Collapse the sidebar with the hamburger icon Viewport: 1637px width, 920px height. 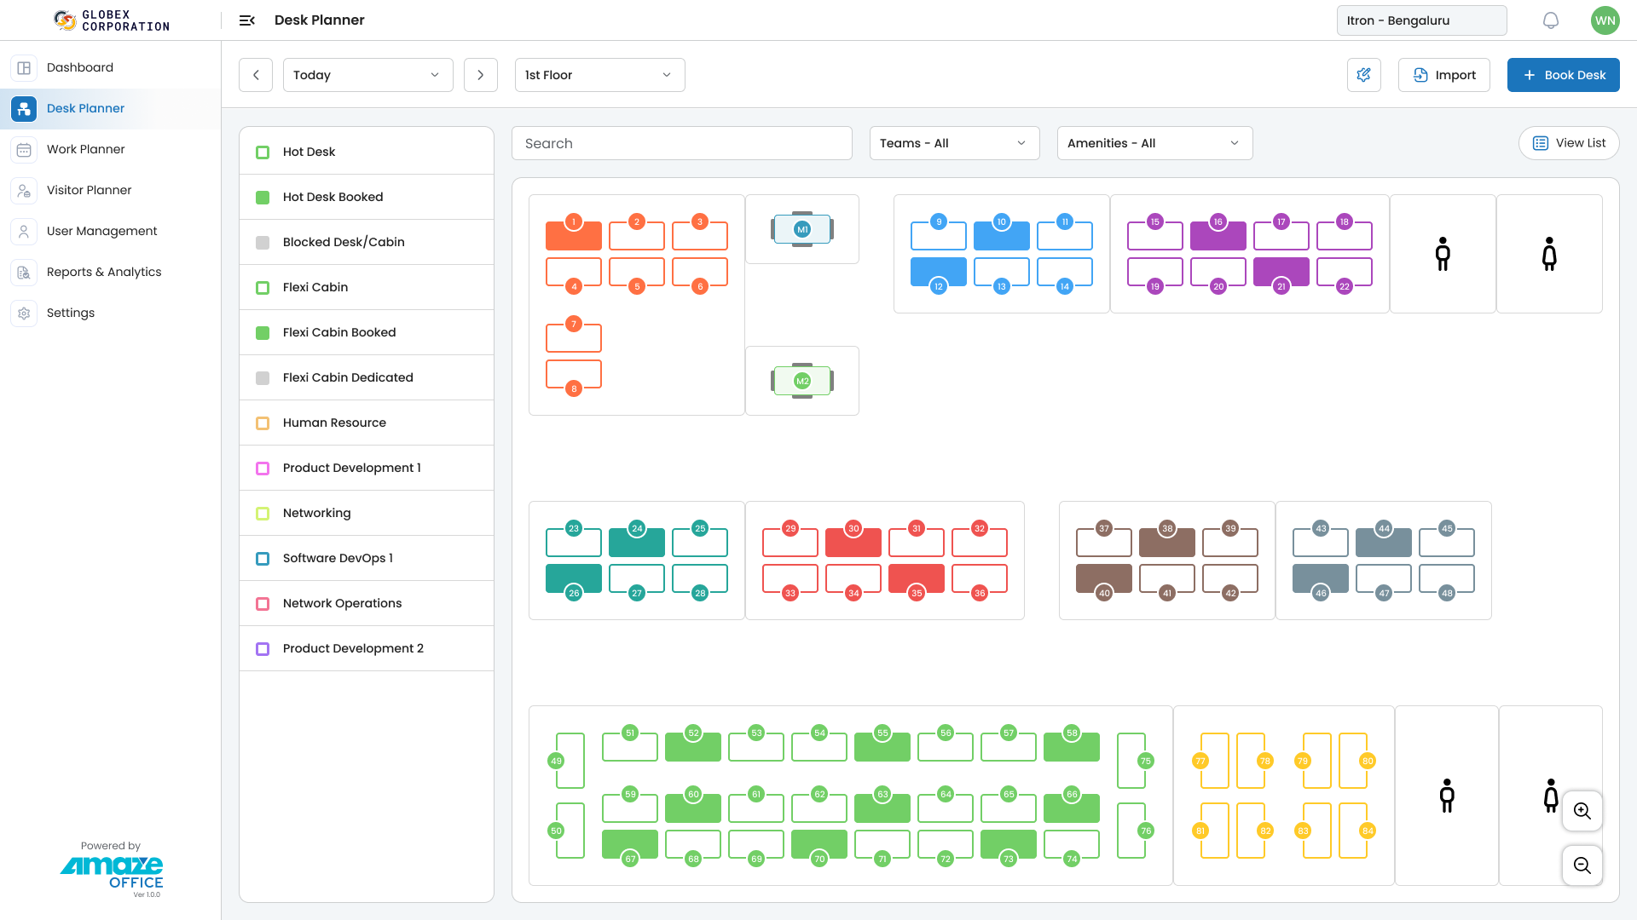[246, 20]
